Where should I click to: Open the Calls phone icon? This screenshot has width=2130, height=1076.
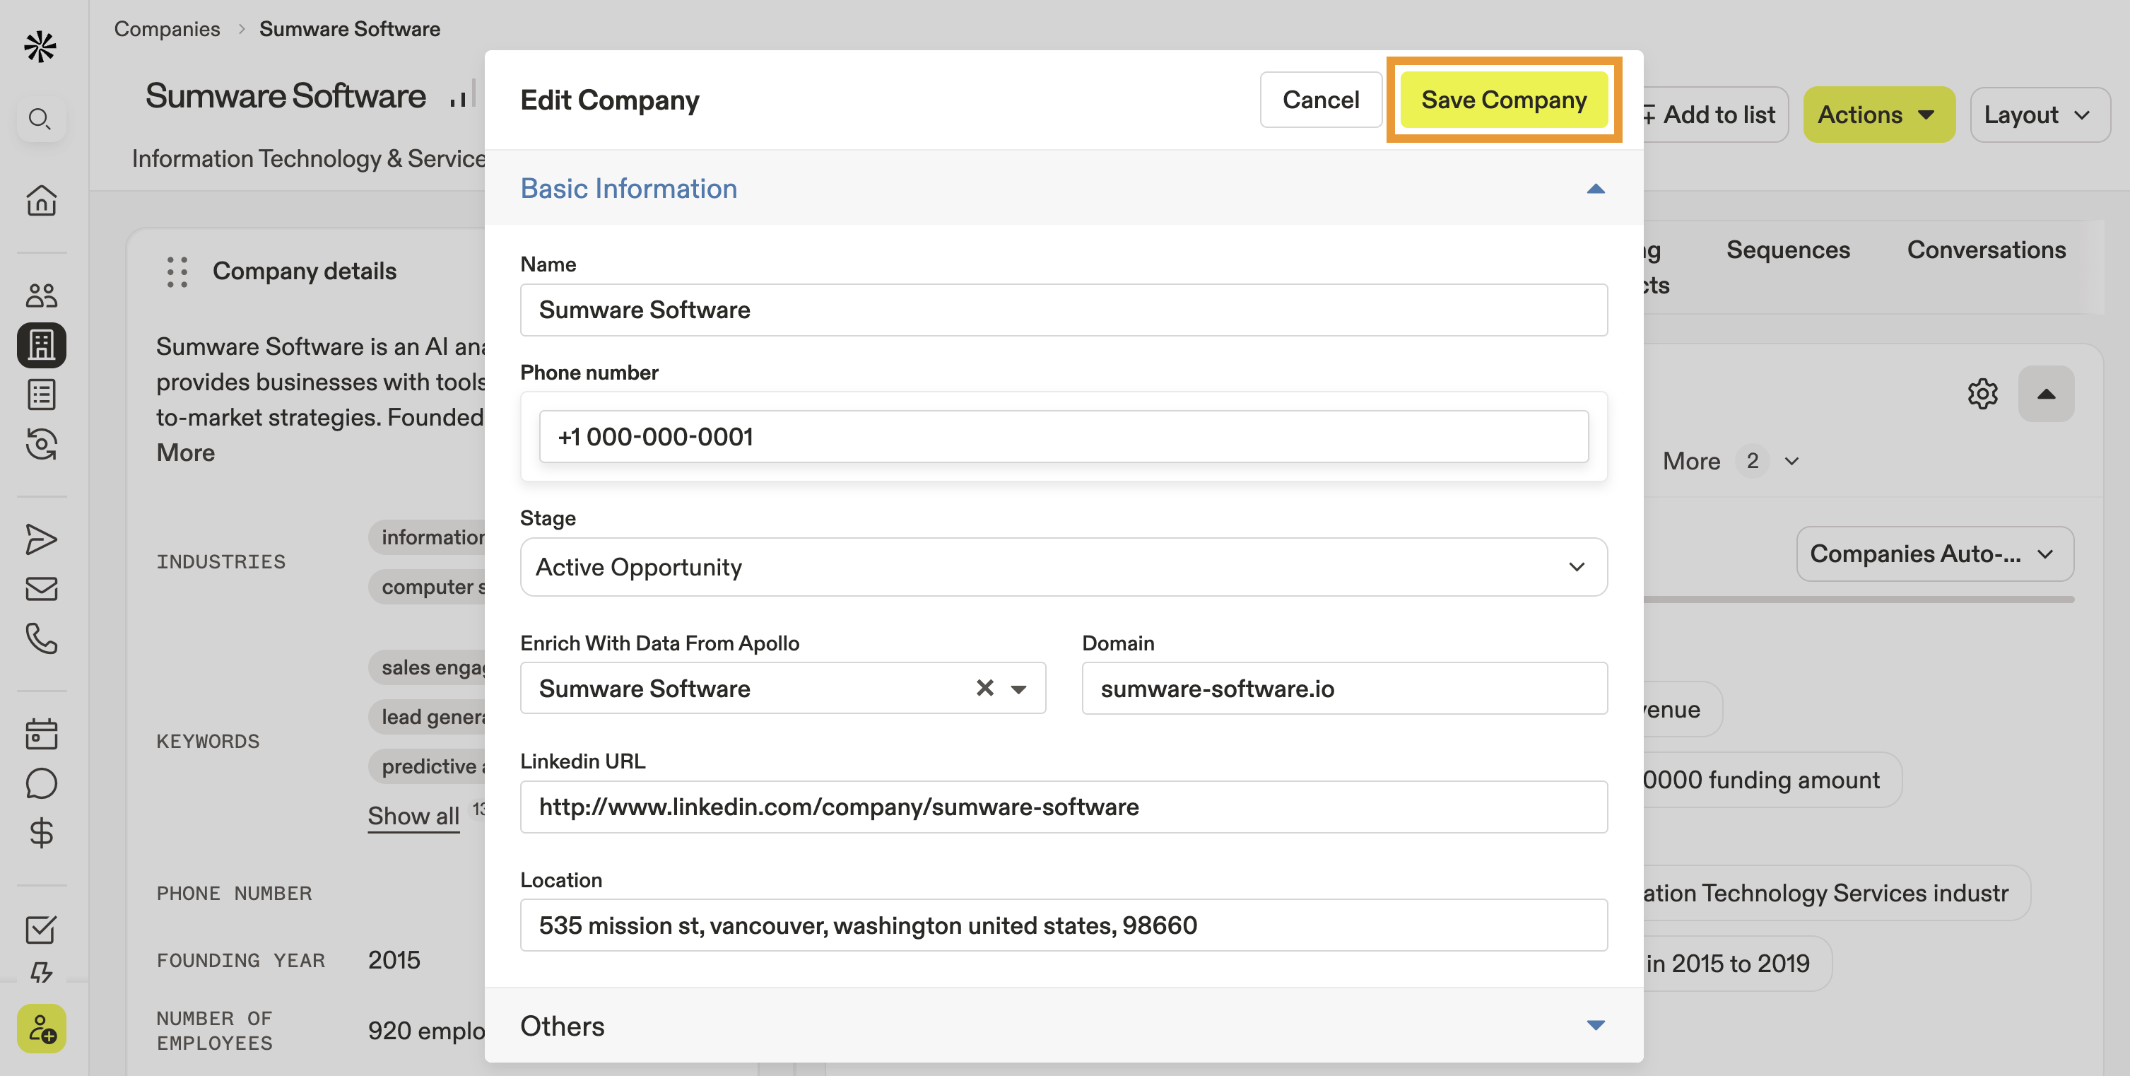42,638
